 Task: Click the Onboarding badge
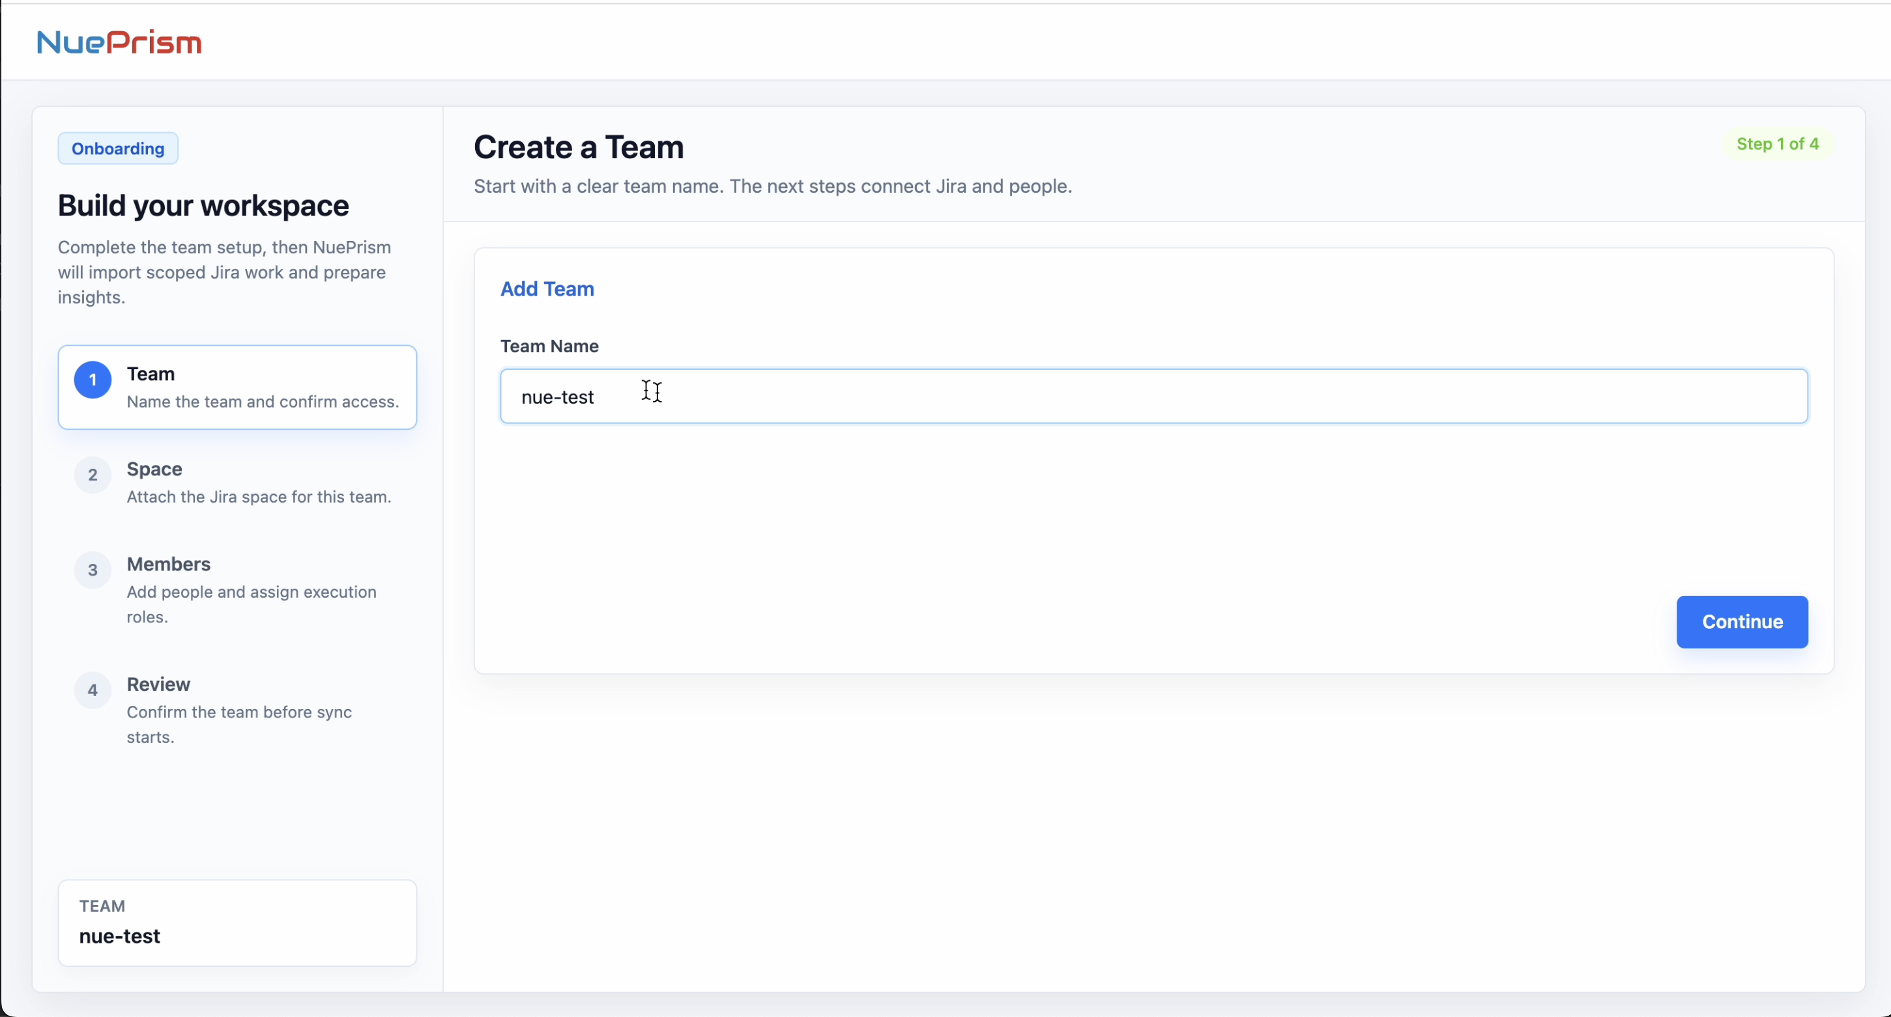coord(118,149)
